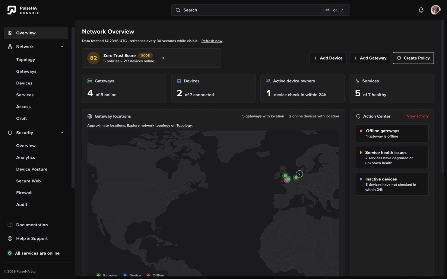Open the Documentation link
This screenshot has width=447, height=279.
point(32,225)
